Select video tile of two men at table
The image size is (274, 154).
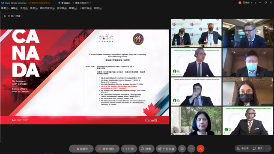tap(196, 33)
